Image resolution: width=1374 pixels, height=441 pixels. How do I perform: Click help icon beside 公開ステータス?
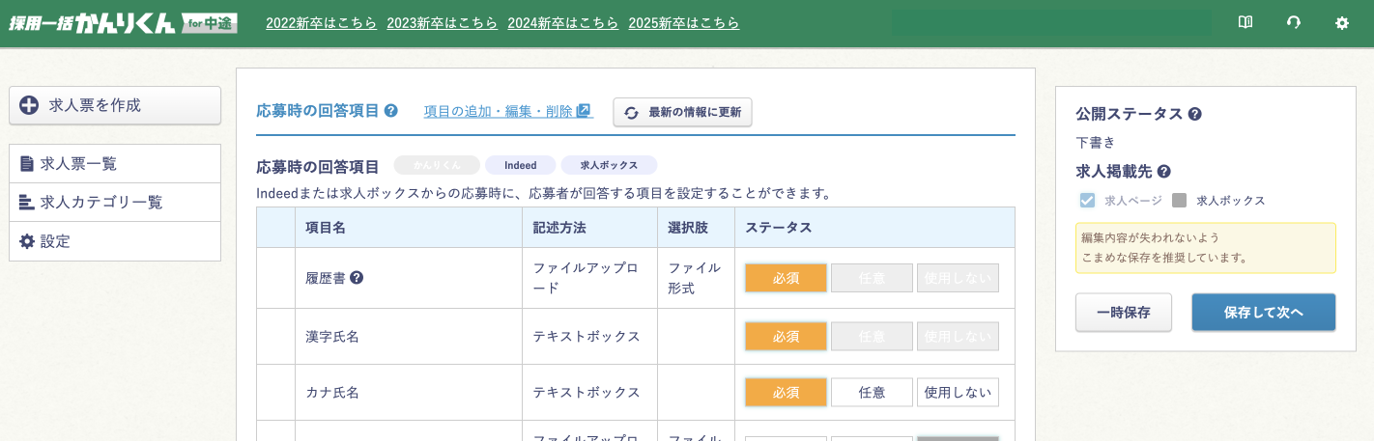click(x=1195, y=114)
